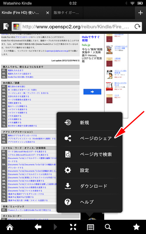Screen dimensions: 146x234
Task: Open link アプリのキャッシュを消去する
Action: click(x=21, y=142)
